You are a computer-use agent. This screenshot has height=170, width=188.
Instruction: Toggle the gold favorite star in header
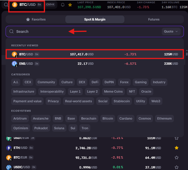click(70, 5)
